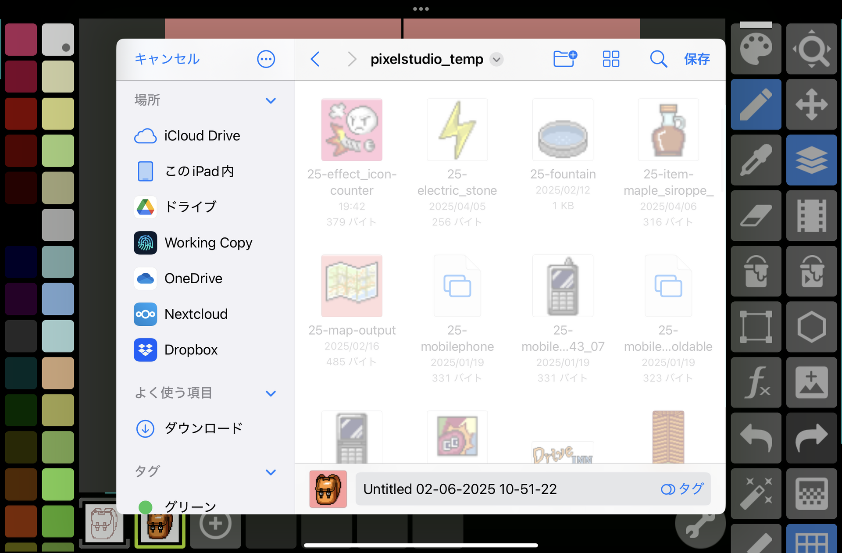Open pixelstudio_temp folder path dropdown
842x553 pixels.
click(x=496, y=59)
